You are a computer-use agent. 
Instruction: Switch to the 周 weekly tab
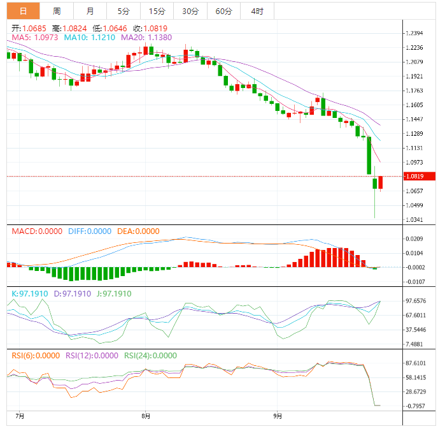(x=57, y=11)
